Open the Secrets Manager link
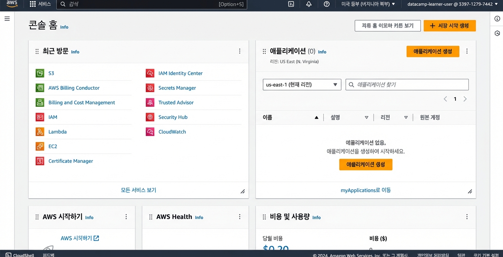The width and height of the screenshot is (503, 257). pyautogui.click(x=177, y=88)
